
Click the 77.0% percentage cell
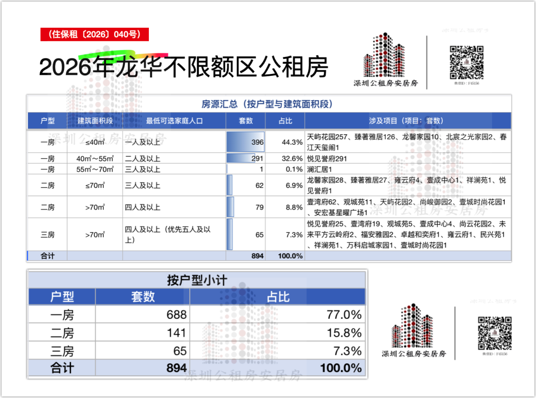tap(277, 314)
